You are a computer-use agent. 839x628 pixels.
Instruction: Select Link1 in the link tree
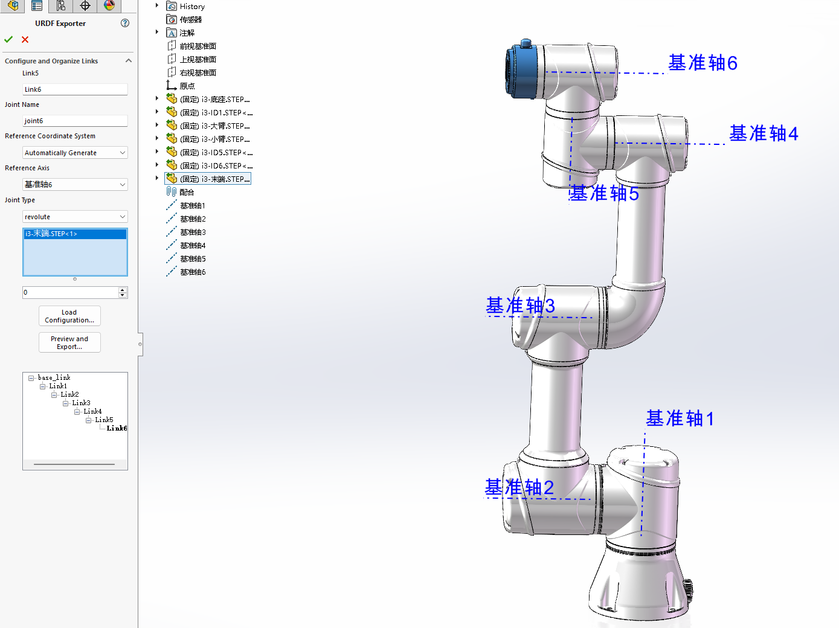(58, 386)
